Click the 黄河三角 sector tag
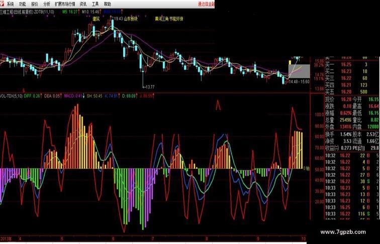Image resolution: width=380 pixels, height=244 pixels. point(162,19)
